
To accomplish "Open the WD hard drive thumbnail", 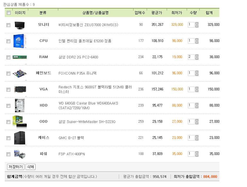I will 20,105.
